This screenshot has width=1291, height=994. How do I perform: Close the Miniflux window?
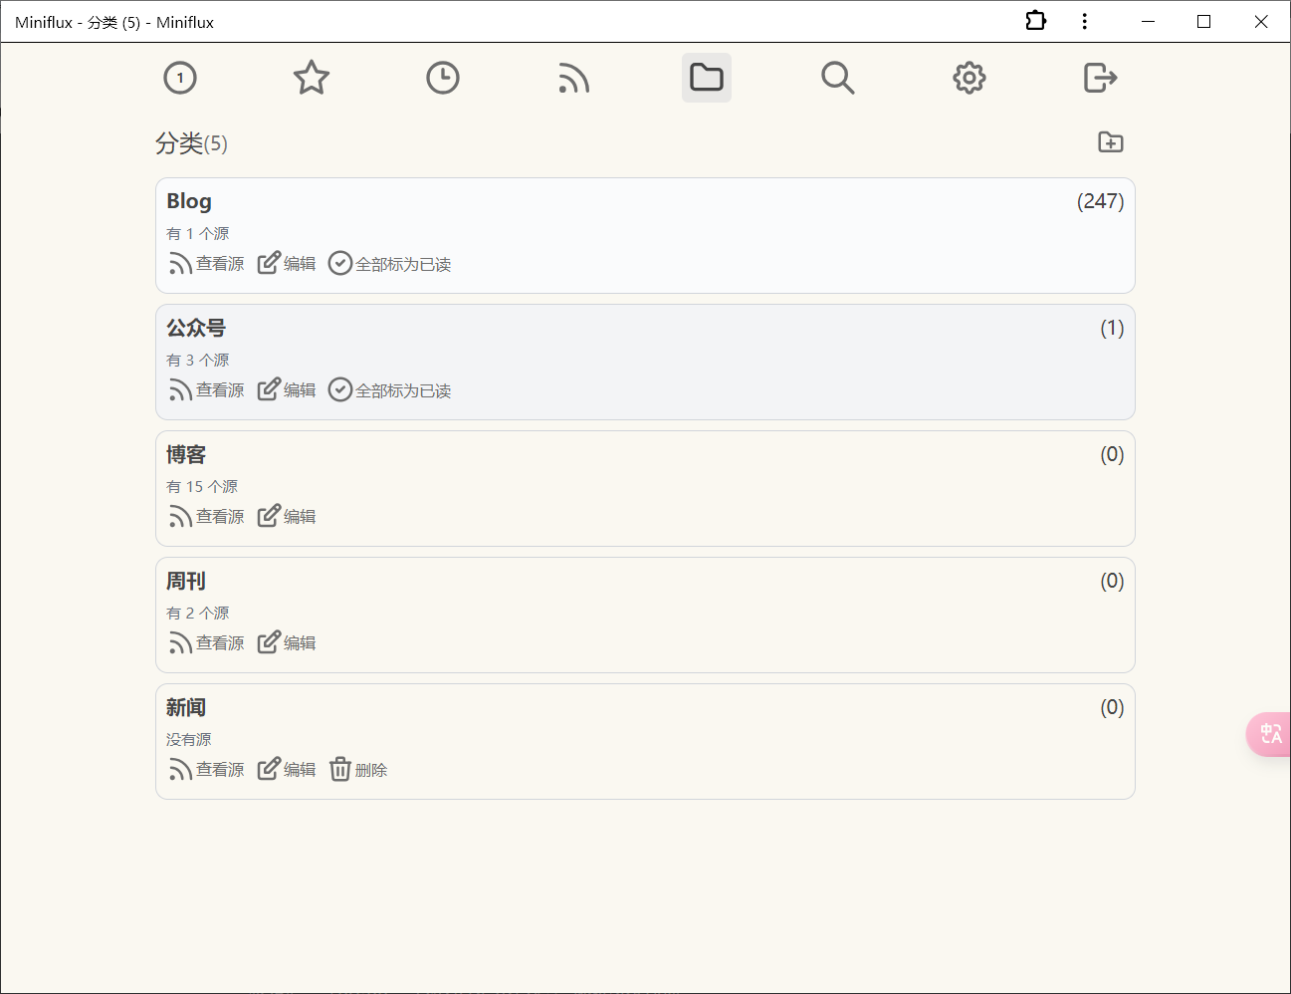click(1261, 21)
